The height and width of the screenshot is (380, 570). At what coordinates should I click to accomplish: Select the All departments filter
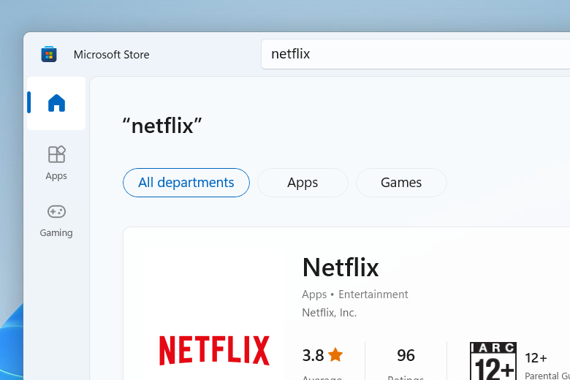pos(186,183)
